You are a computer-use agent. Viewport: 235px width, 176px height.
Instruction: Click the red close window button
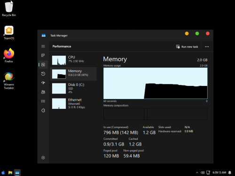point(208,33)
